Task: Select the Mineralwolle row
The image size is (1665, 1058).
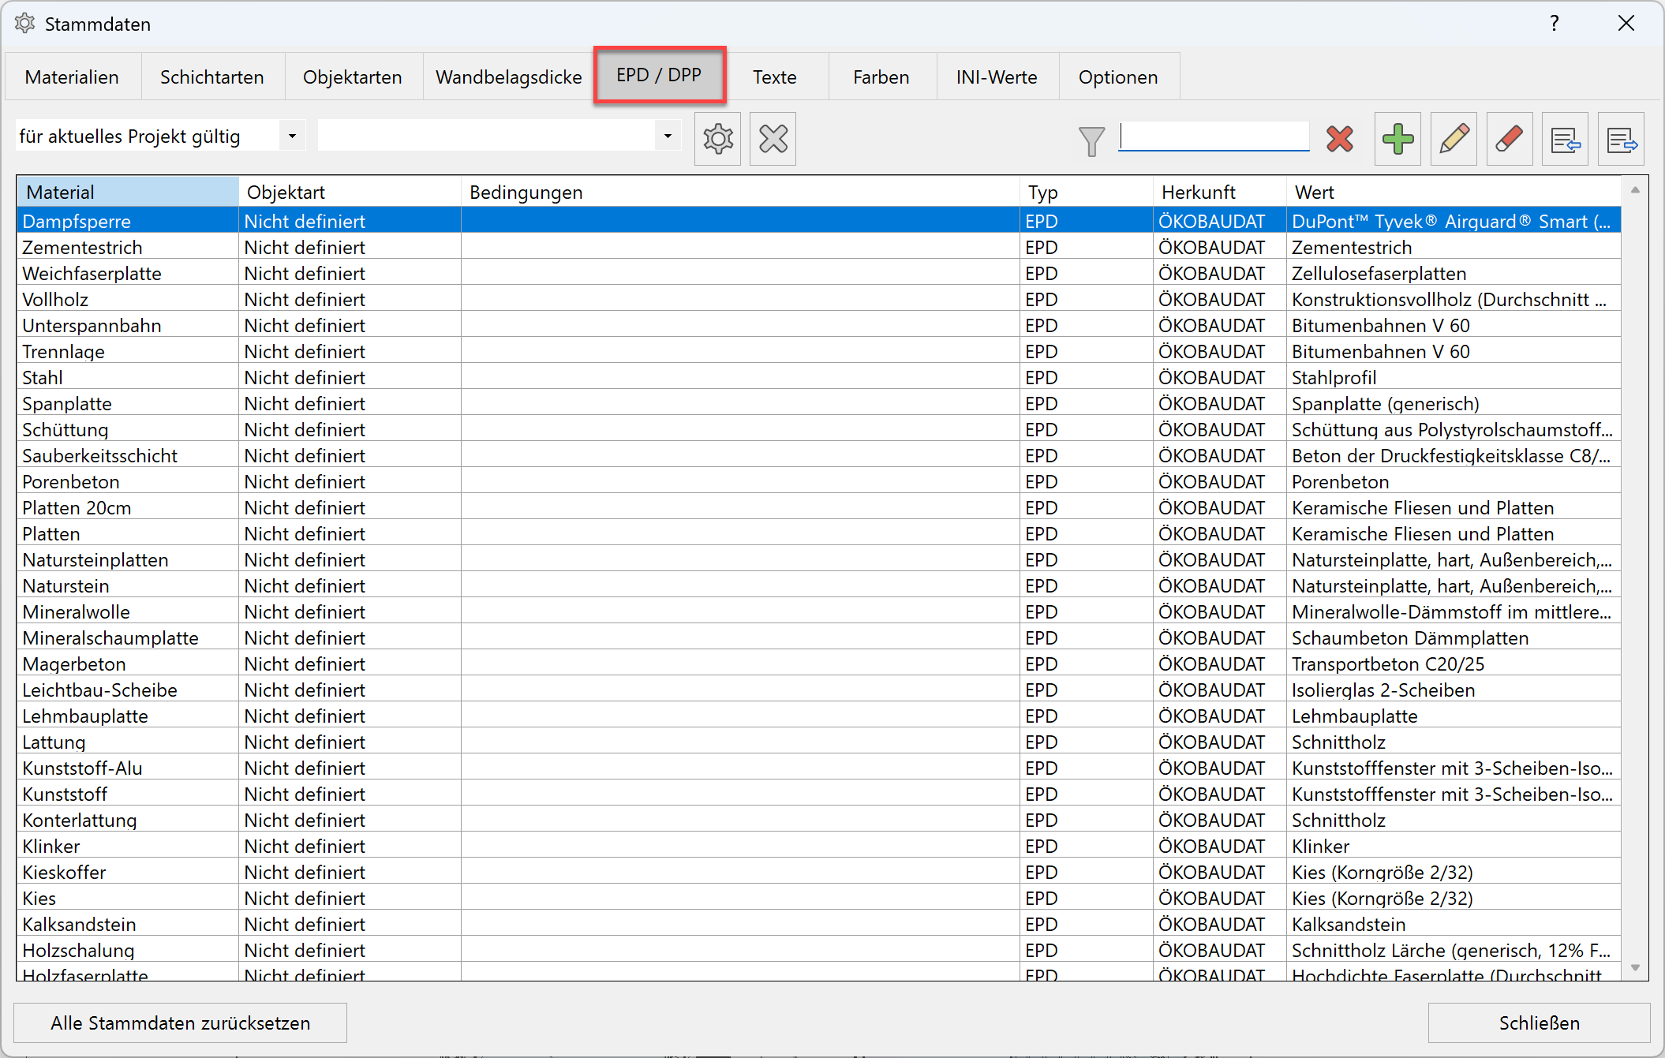Action: pos(819,612)
